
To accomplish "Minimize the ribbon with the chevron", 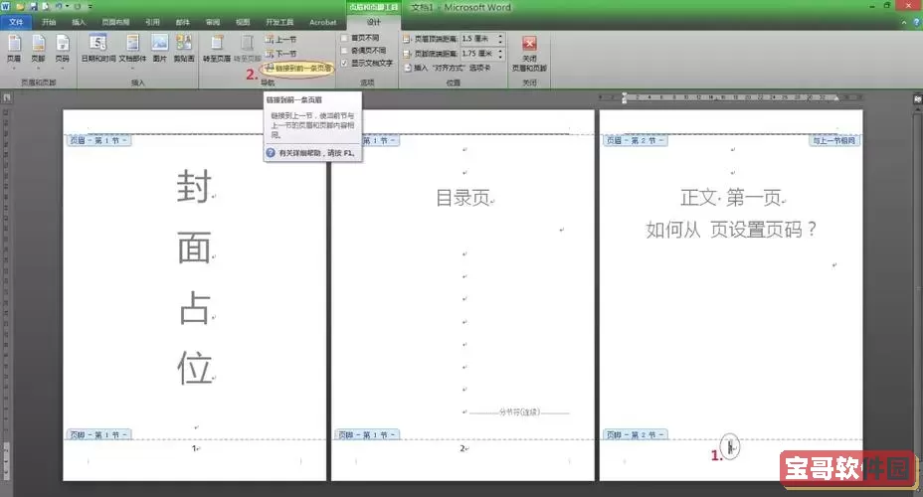I will [903, 22].
